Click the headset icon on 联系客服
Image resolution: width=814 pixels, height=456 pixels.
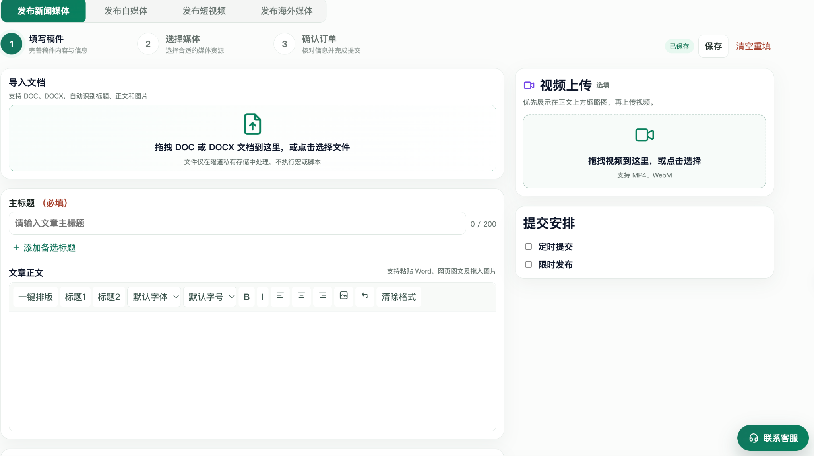coord(753,438)
